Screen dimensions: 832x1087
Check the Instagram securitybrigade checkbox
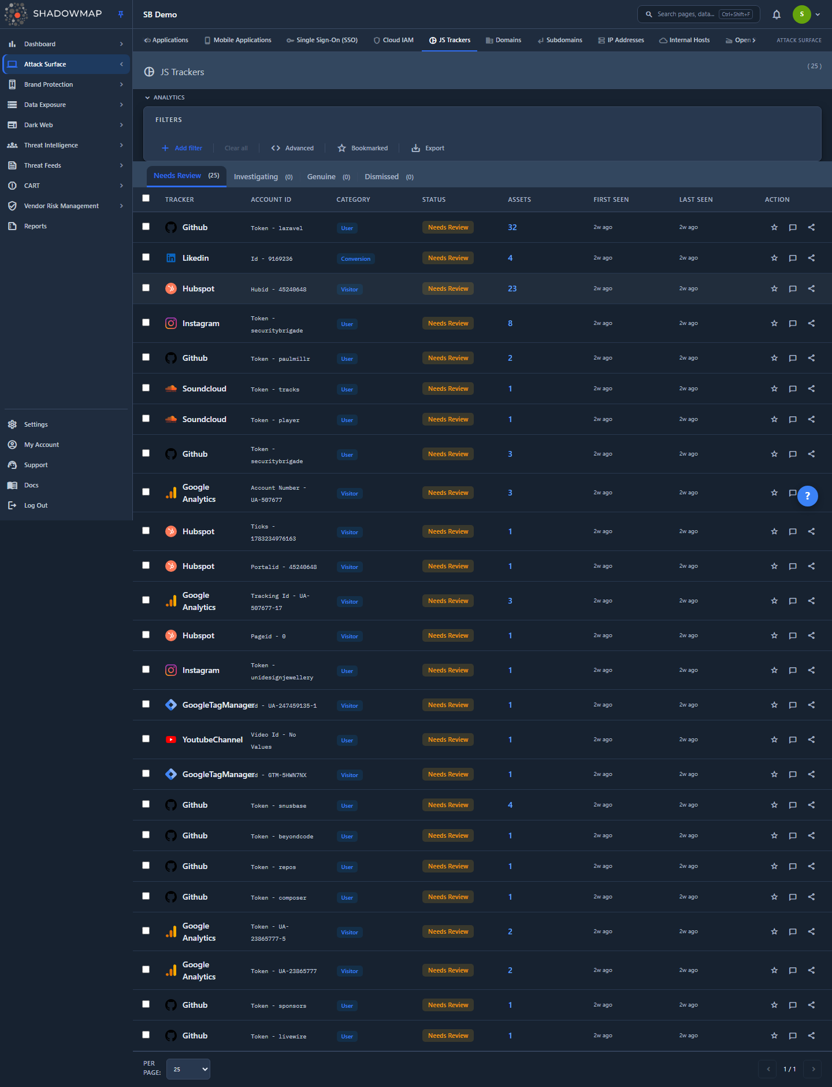pyautogui.click(x=146, y=323)
